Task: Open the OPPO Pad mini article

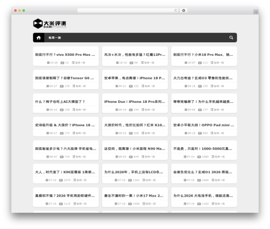Action: tap(204, 125)
